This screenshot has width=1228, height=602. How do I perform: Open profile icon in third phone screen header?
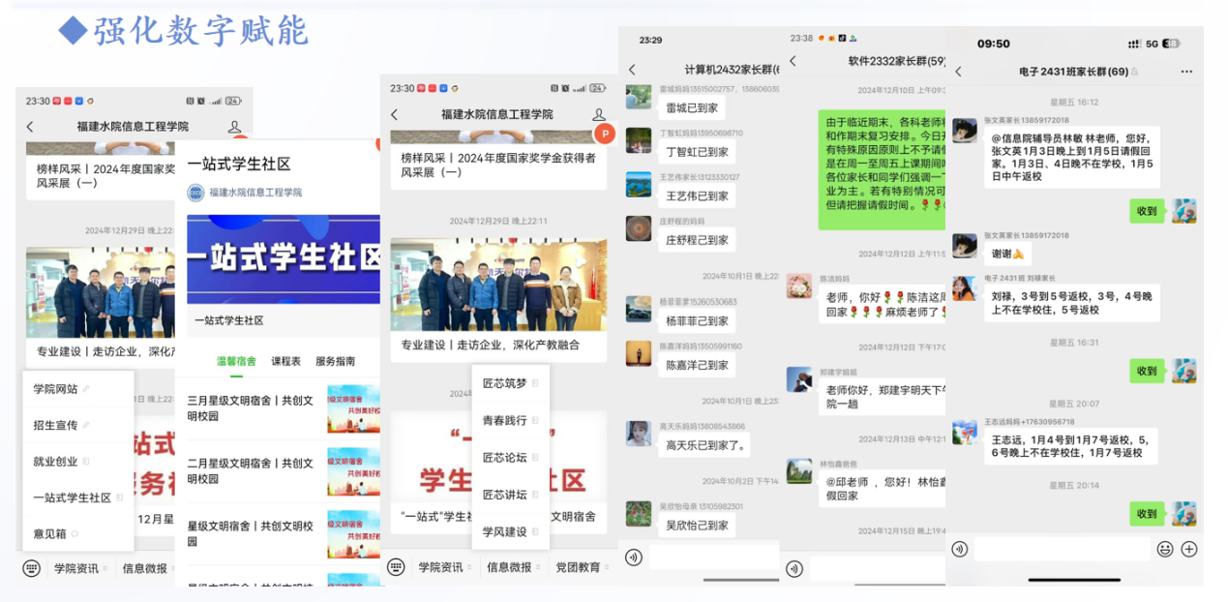(599, 114)
